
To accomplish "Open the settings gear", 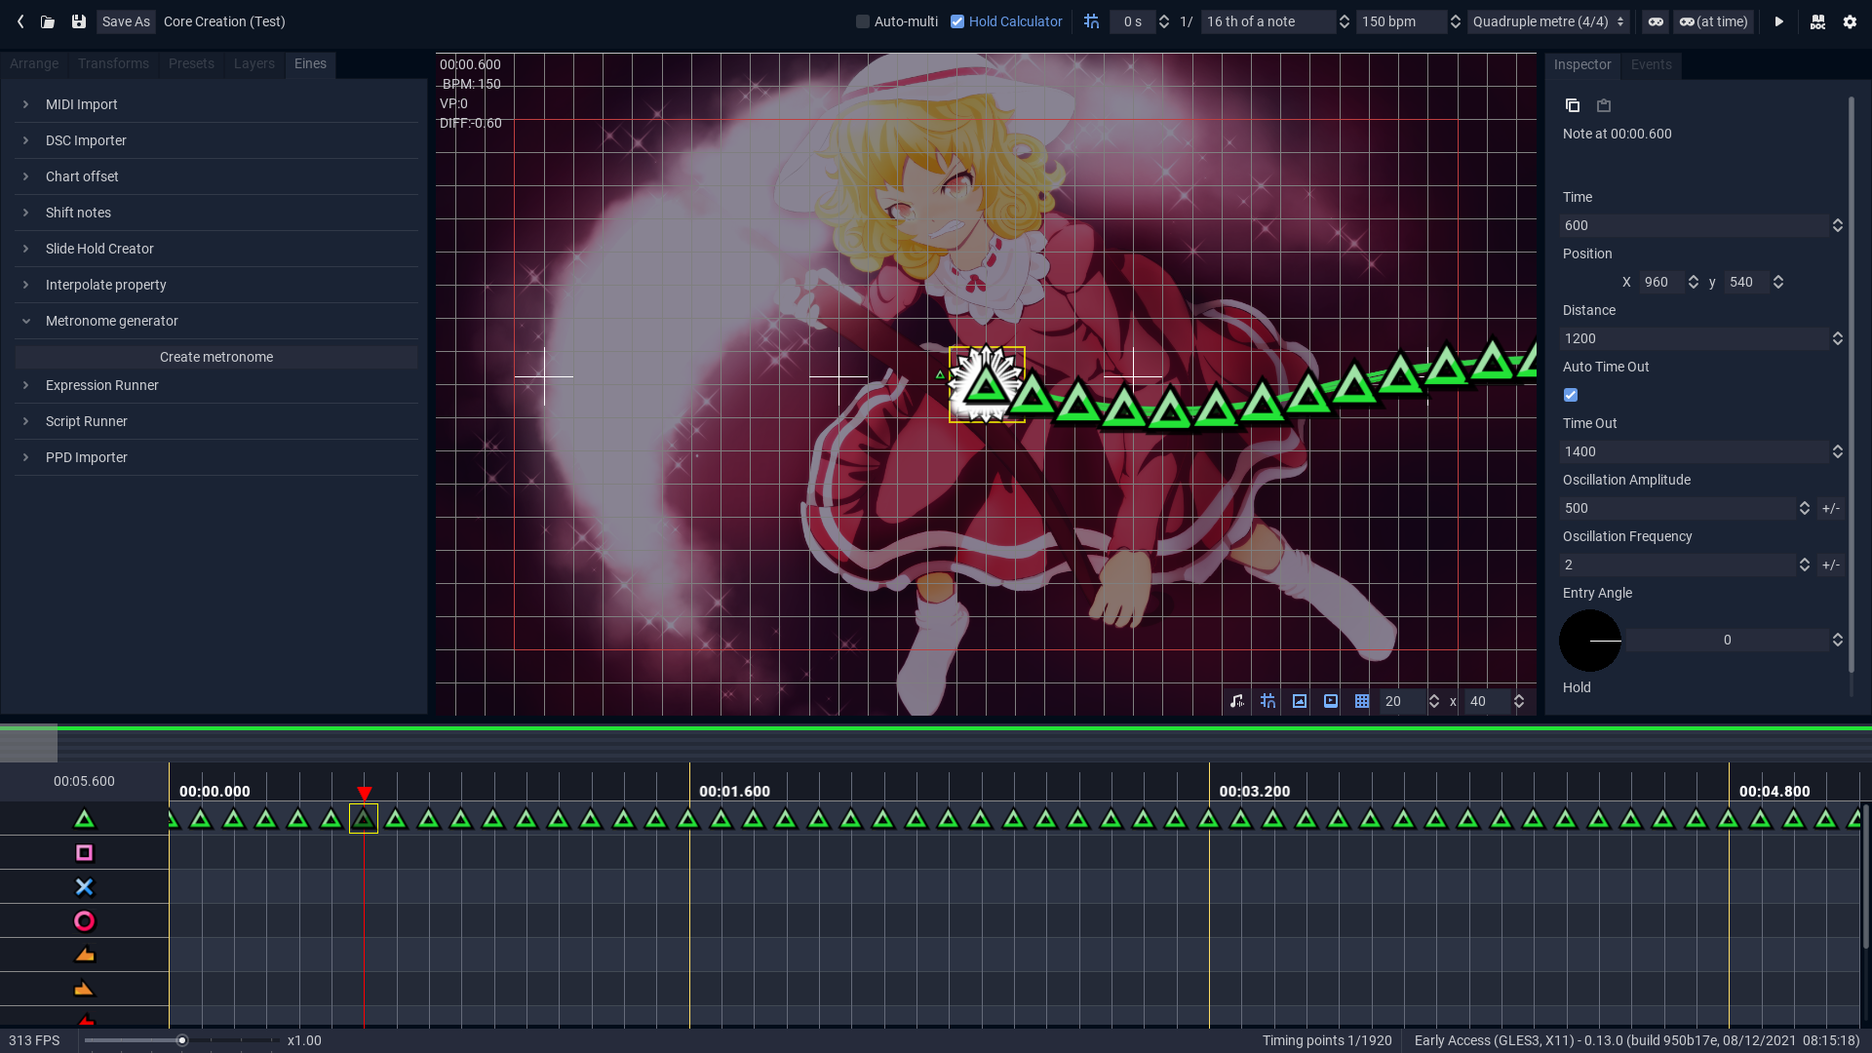I will pyautogui.click(x=1850, y=21).
